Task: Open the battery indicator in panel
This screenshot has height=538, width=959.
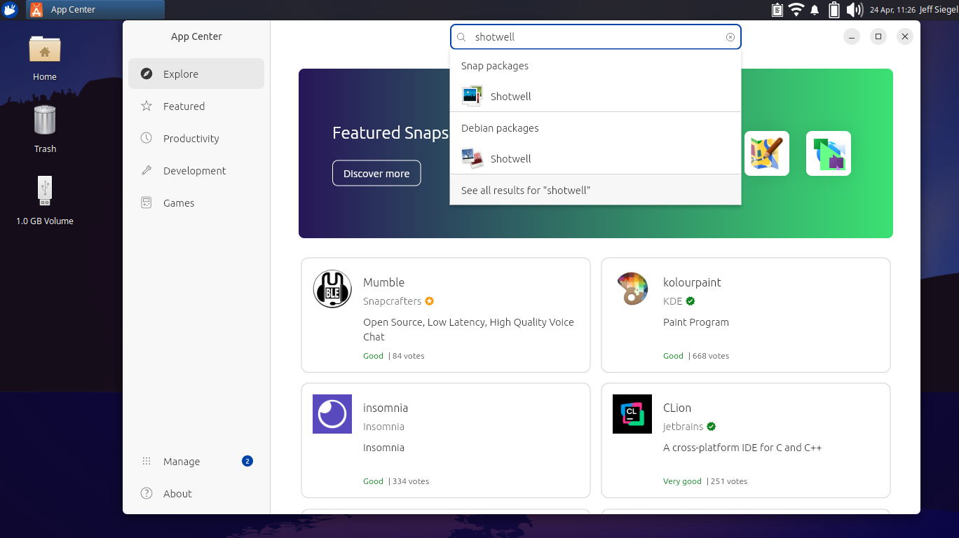Action: pos(834,10)
